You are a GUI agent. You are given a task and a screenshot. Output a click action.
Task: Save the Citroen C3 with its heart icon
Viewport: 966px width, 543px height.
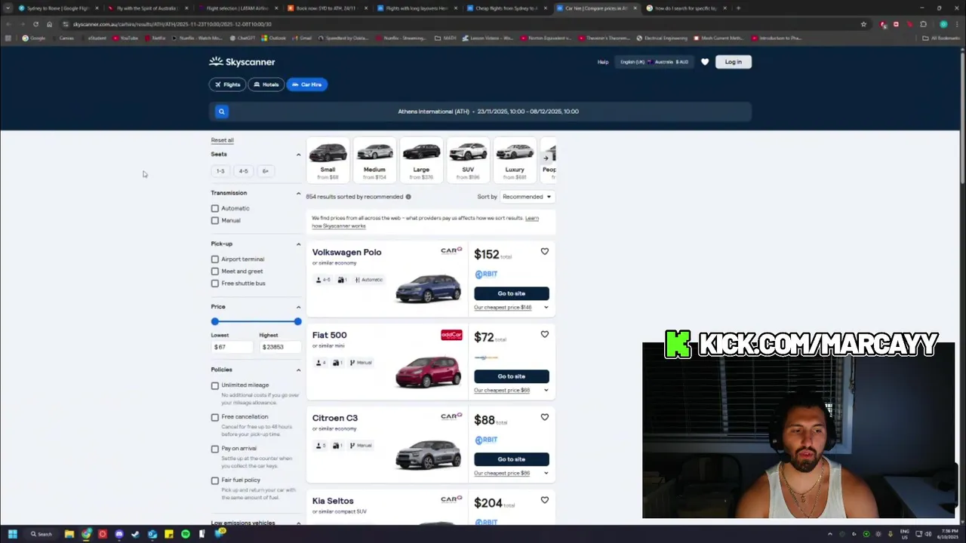click(x=544, y=417)
